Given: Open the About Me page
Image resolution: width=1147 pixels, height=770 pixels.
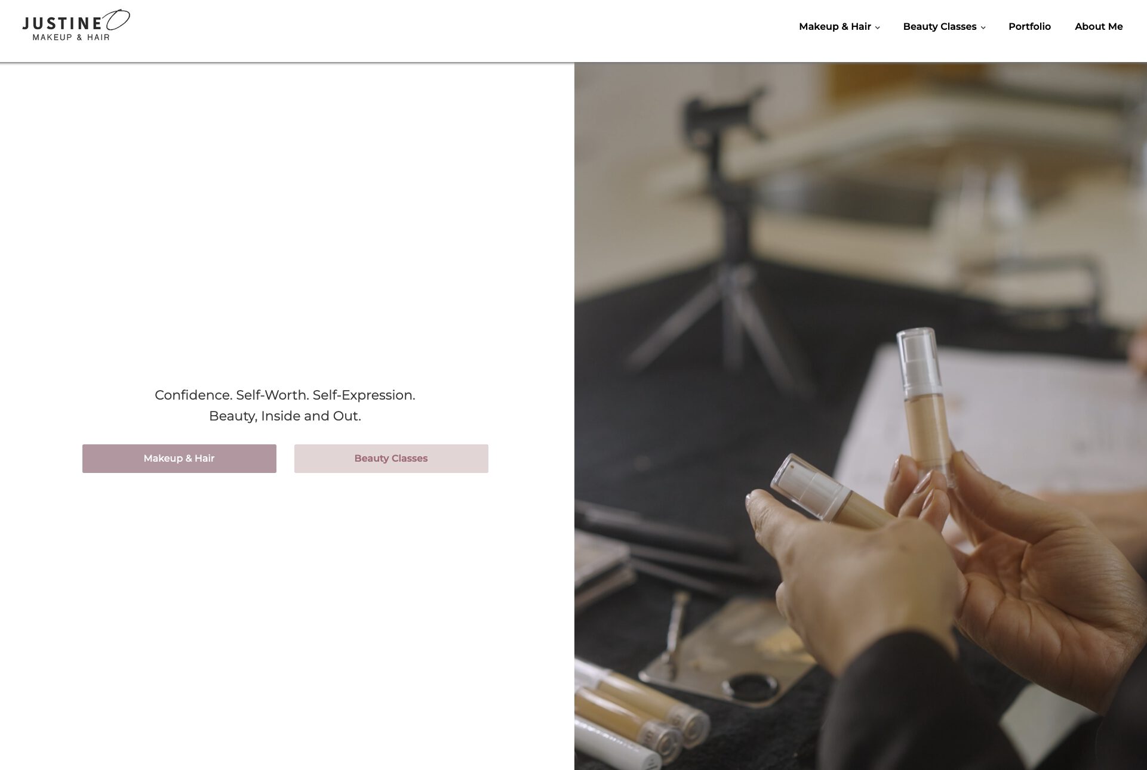Looking at the screenshot, I should point(1099,26).
